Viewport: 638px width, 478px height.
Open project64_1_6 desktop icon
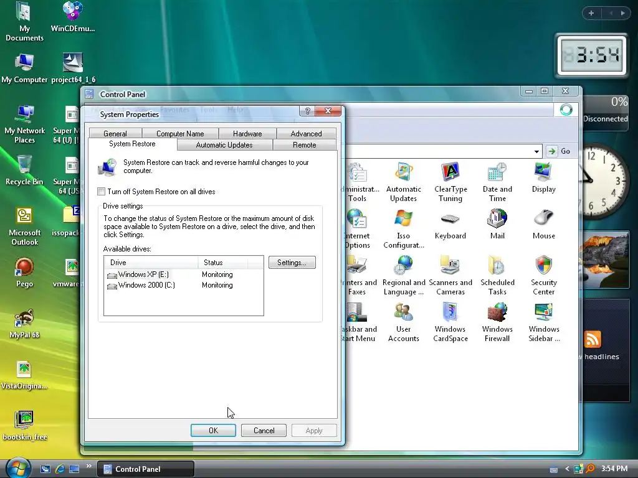[74, 68]
